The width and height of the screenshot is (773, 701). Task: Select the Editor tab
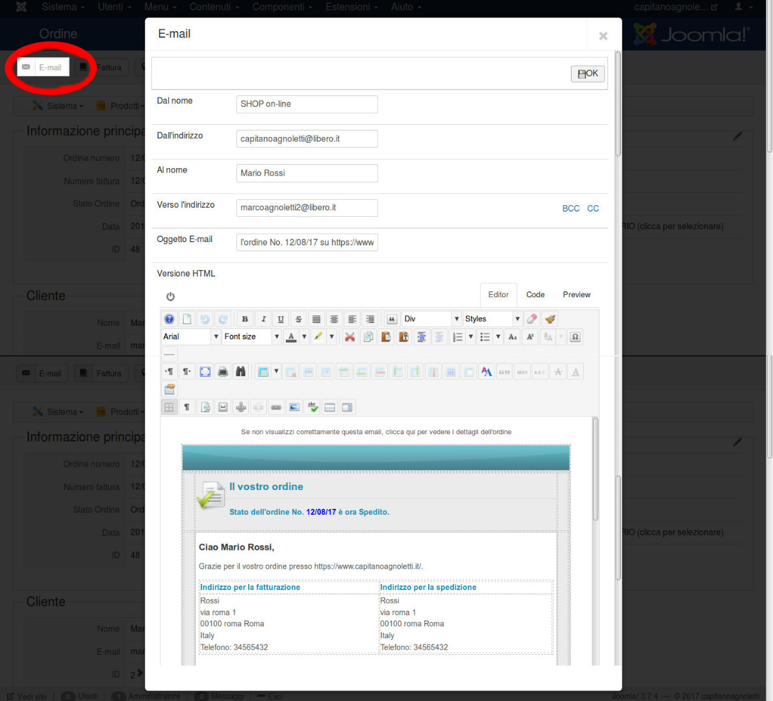point(498,295)
